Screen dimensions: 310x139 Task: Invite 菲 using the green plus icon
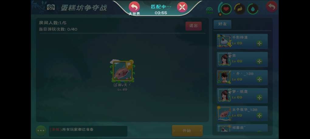[x=259, y=61]
